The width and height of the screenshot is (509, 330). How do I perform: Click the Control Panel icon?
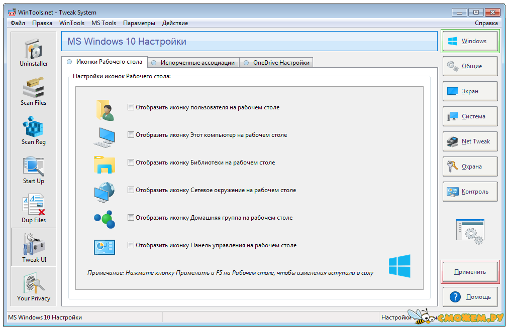coord(105,247)
